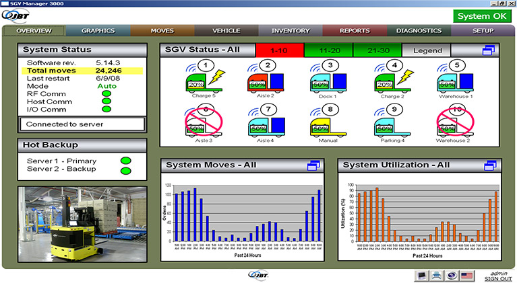Click the monitor icon in bottom bar

click(421, 276)
